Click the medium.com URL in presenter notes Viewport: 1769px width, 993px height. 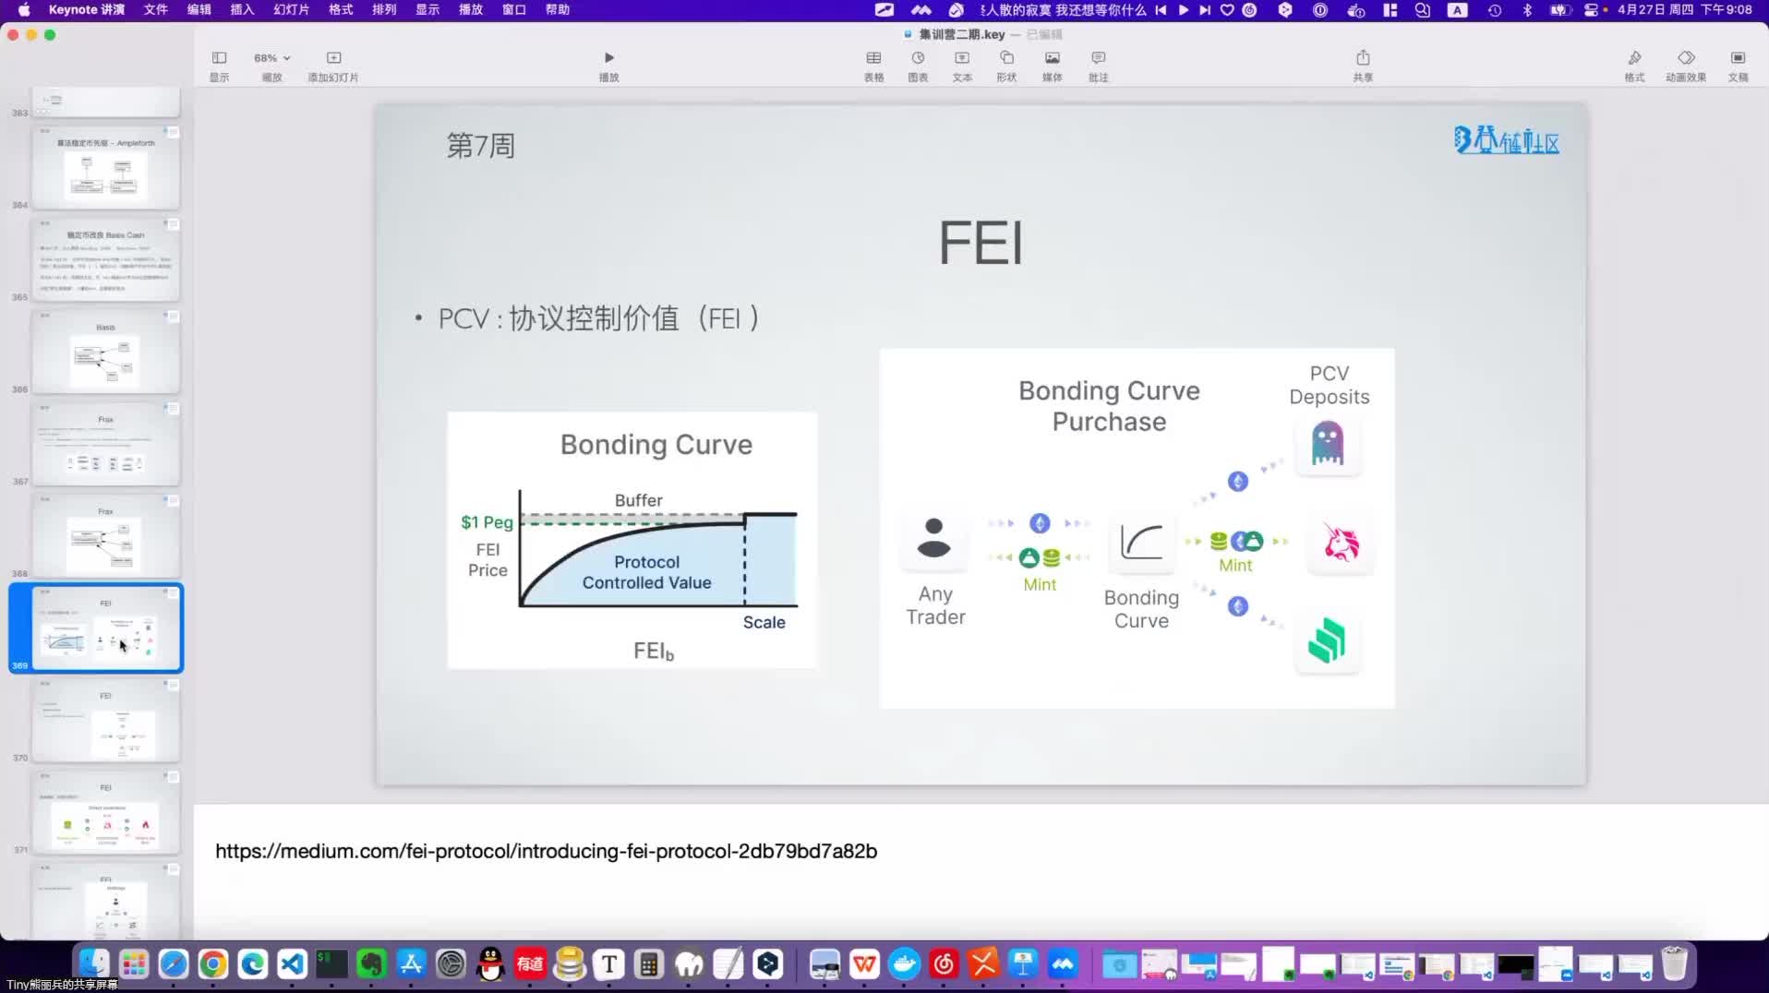[x=546, y=851]
